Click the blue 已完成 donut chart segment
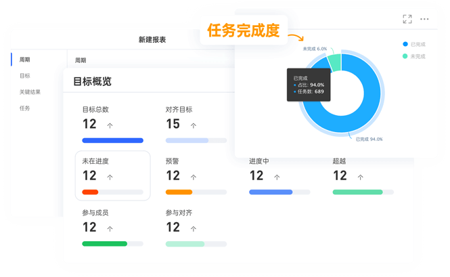 tap(365, 108)
